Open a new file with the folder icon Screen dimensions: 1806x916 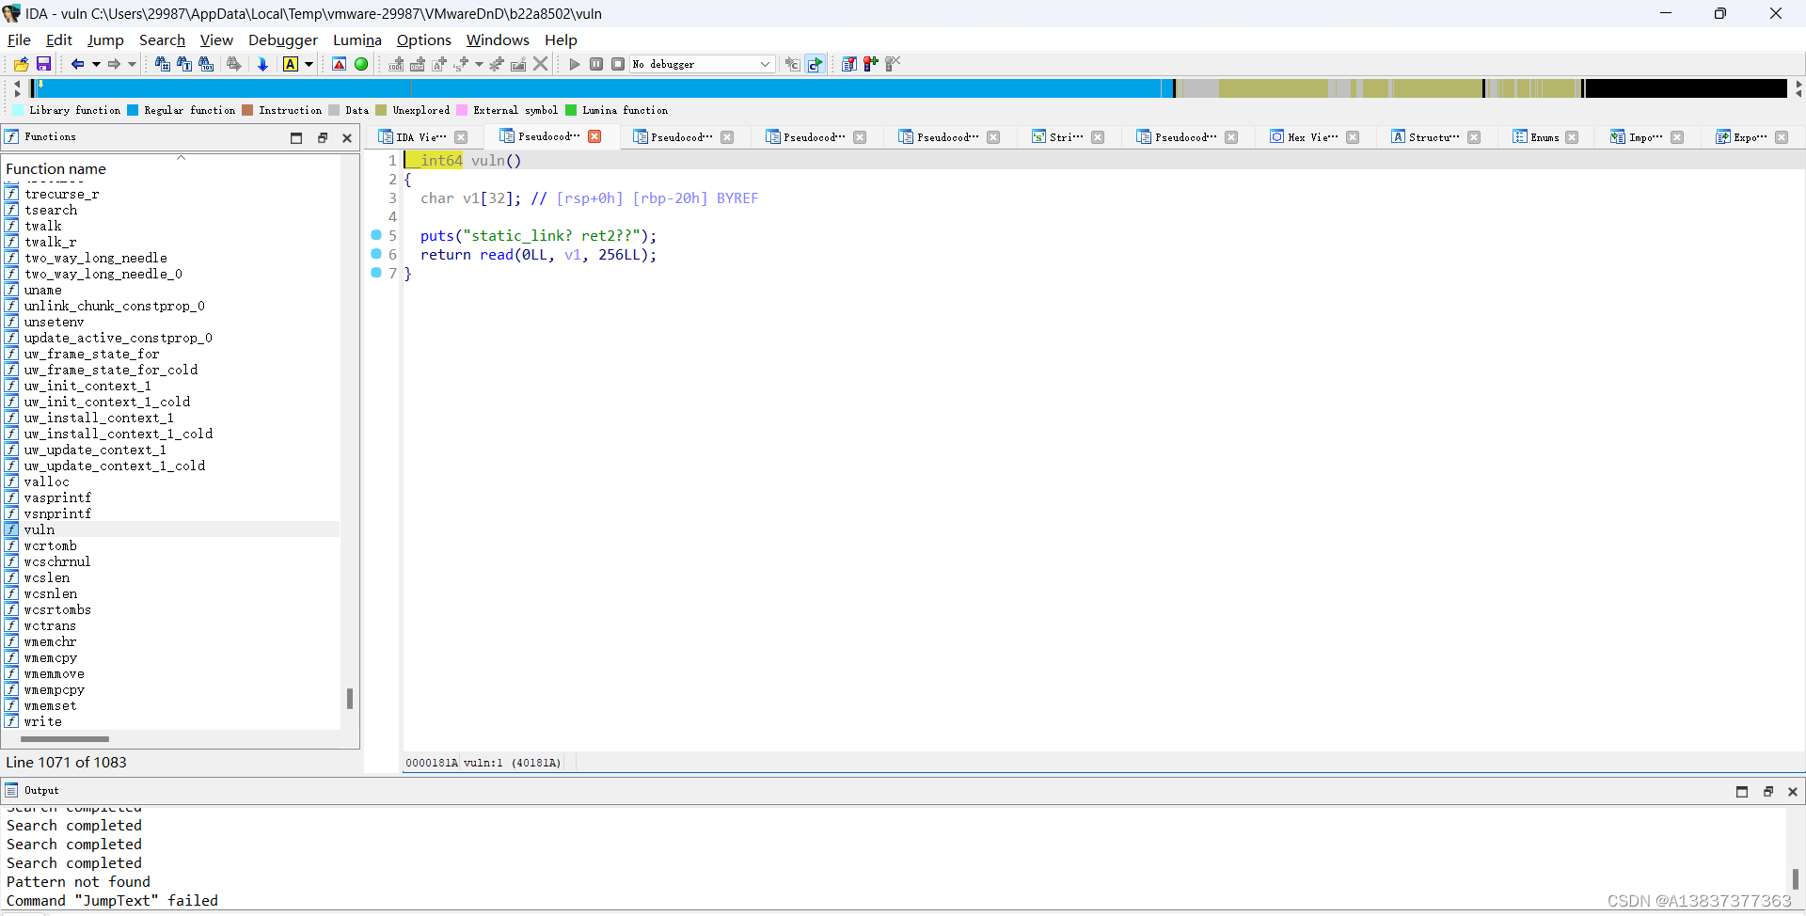coord(20,64)
